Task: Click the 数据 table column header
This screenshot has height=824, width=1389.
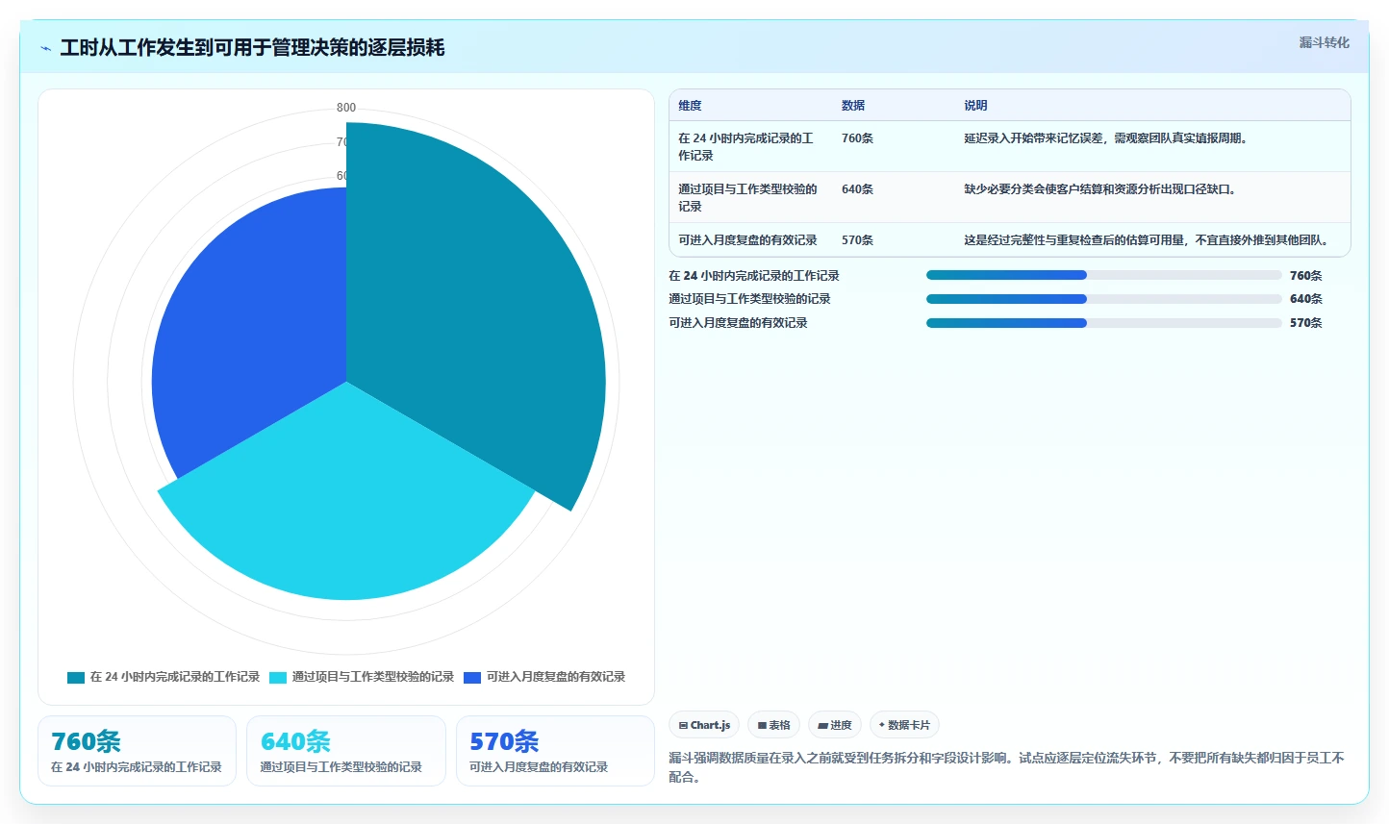Action: tap(853, 106)
